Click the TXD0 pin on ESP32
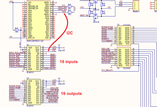The image size is (157, 107). pos(47,8)
